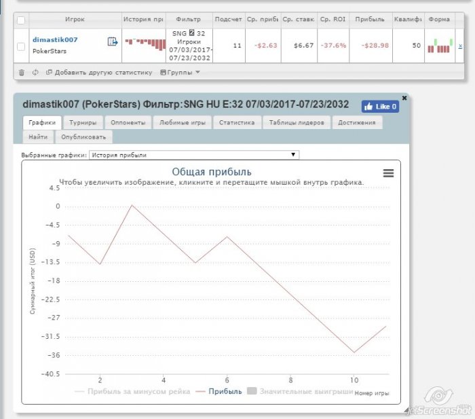
Task: Expand the Группы dropdown menu
Action: [x=180, y=73]
